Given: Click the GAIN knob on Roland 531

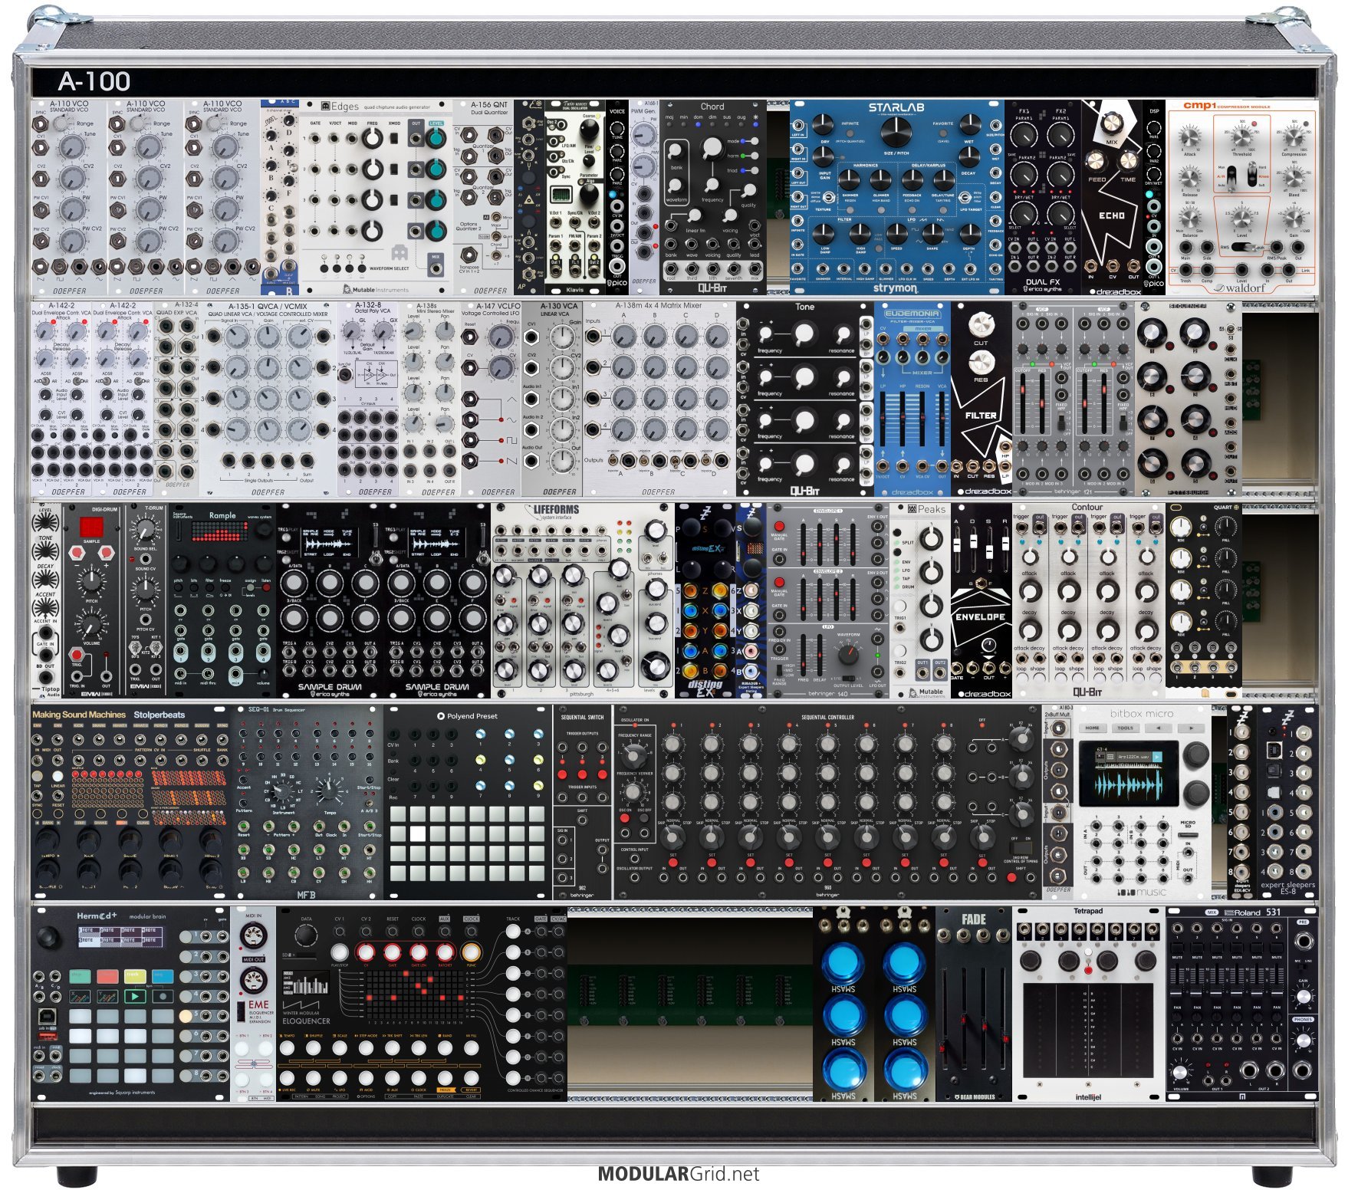Looking at the screenshot, I should (x=1303, y=995).
